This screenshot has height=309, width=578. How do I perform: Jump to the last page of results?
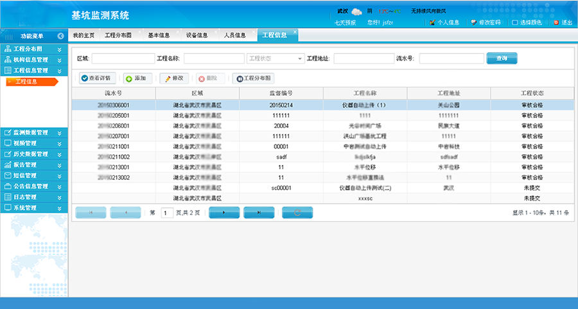click(x=259, y=212)
